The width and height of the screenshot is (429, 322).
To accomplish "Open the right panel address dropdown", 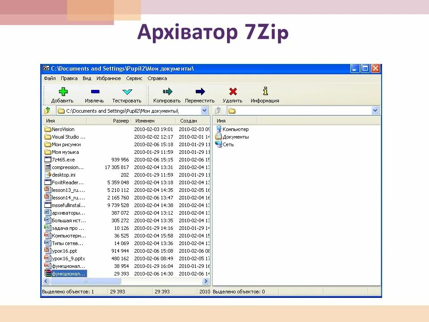I will tap(374, 110).
